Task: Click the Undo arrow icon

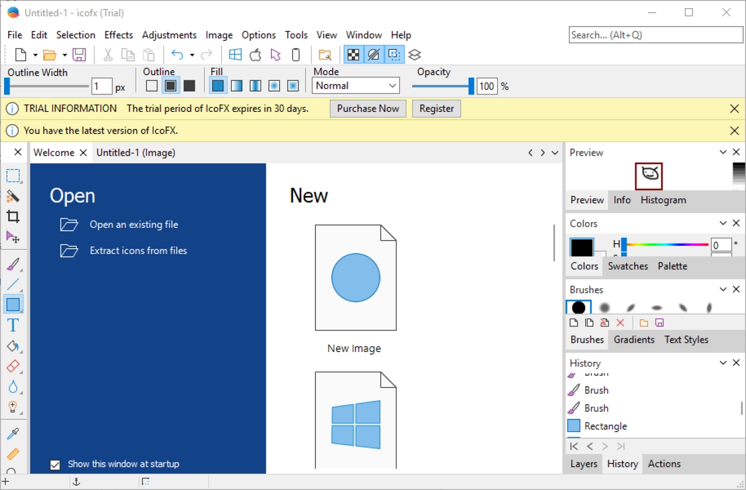Action: pyautogui.click(x=177, y=55)
